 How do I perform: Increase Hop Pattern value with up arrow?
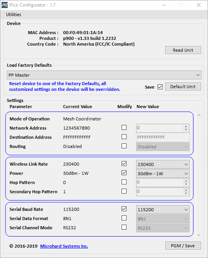point(186,181)
